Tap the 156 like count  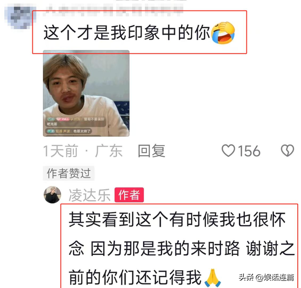249,151
